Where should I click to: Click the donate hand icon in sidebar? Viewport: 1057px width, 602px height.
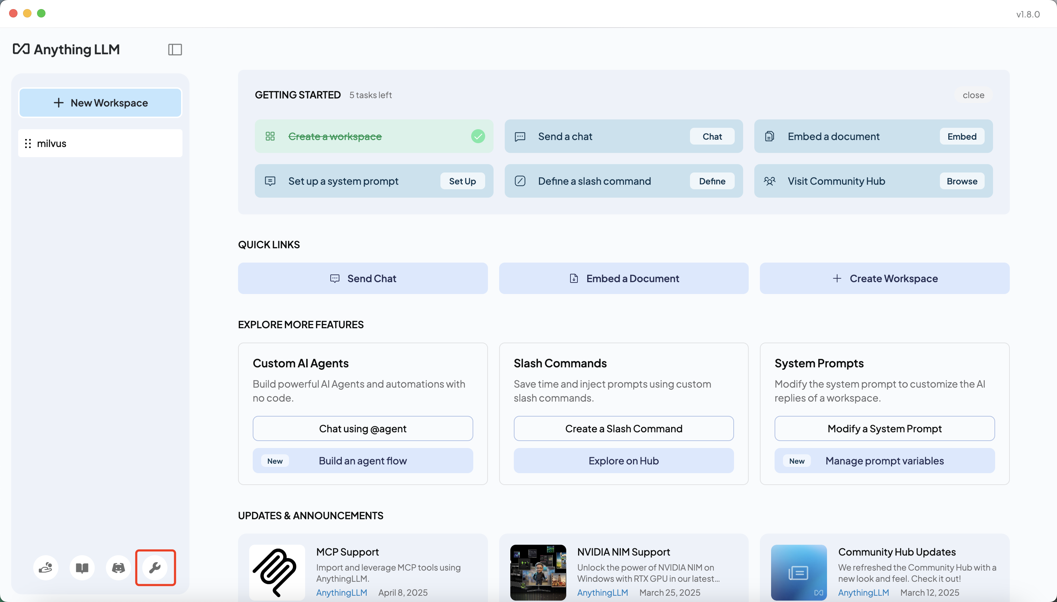46,567
